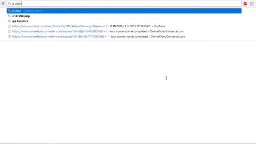
Task: Click the search icon next to 'i7 8700k.png'
Action: [10, 16]
